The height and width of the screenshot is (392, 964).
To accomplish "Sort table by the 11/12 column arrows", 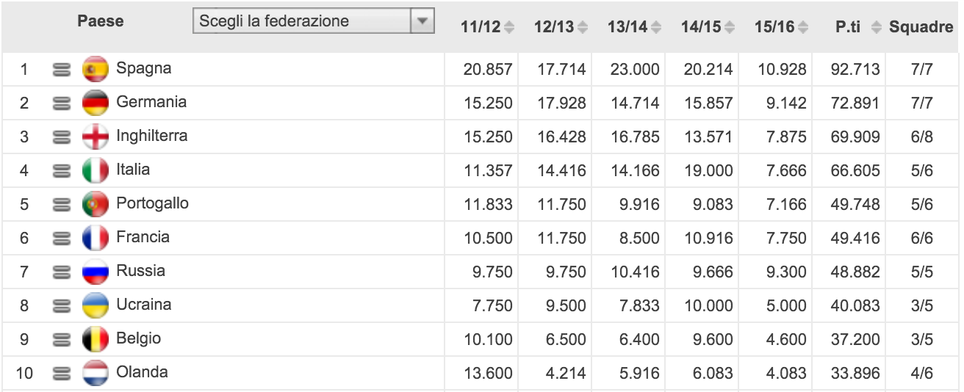I will point(509,28).
